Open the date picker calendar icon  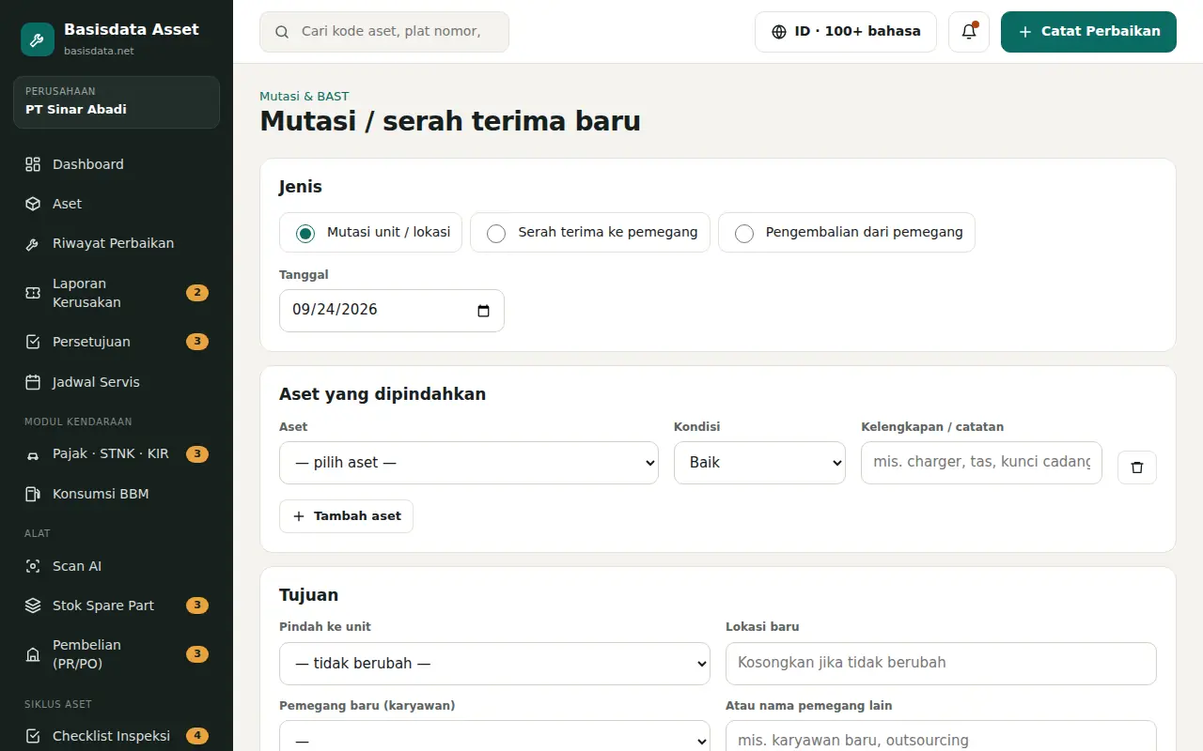[484, 311]
